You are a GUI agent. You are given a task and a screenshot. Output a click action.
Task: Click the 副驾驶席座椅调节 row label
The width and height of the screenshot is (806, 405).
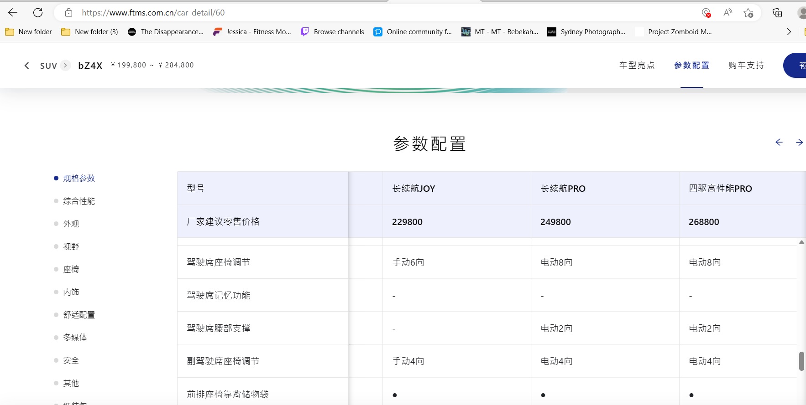tap(223, 361)
